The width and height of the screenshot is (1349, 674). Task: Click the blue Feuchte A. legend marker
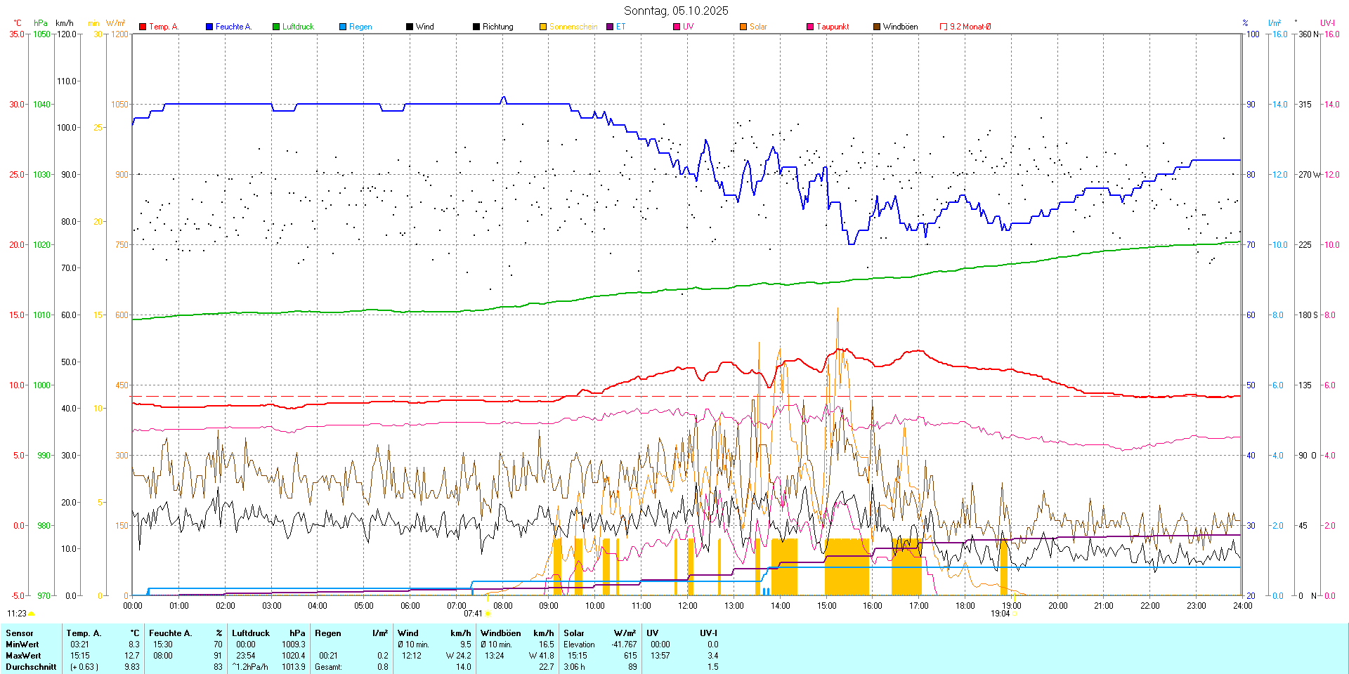click(x=209, y=27)
